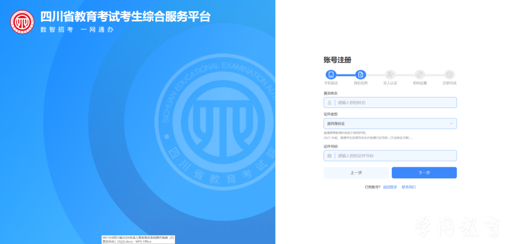Click the 数智招考 一网通办 slogan

(x=77, y=29)
